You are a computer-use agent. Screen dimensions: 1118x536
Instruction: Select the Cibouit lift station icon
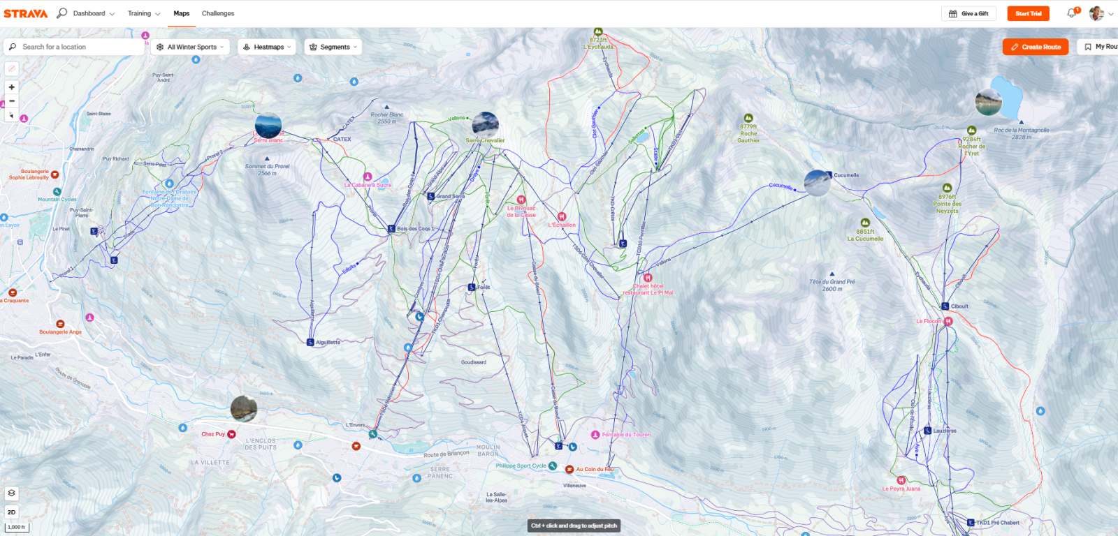click(945, 306)
